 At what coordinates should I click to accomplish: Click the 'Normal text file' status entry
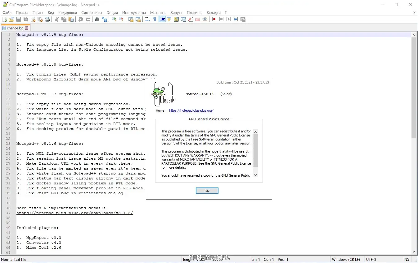(x=14, y=260)
